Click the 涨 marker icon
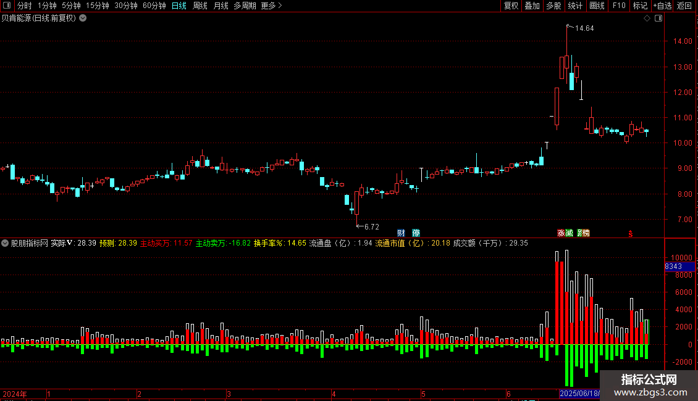Image resolution: width=698 pixels, height=401 pixels. (x=561, y=233)
